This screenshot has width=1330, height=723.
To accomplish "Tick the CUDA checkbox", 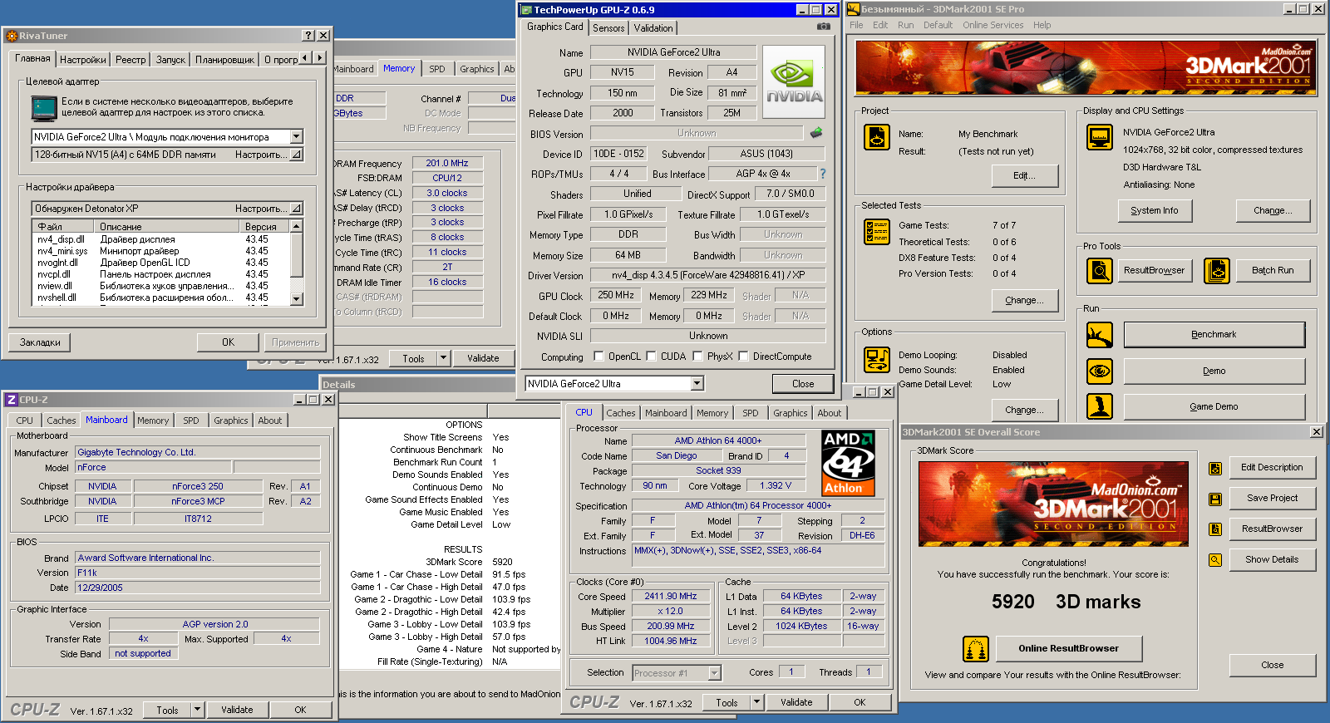I will point(651,357).
